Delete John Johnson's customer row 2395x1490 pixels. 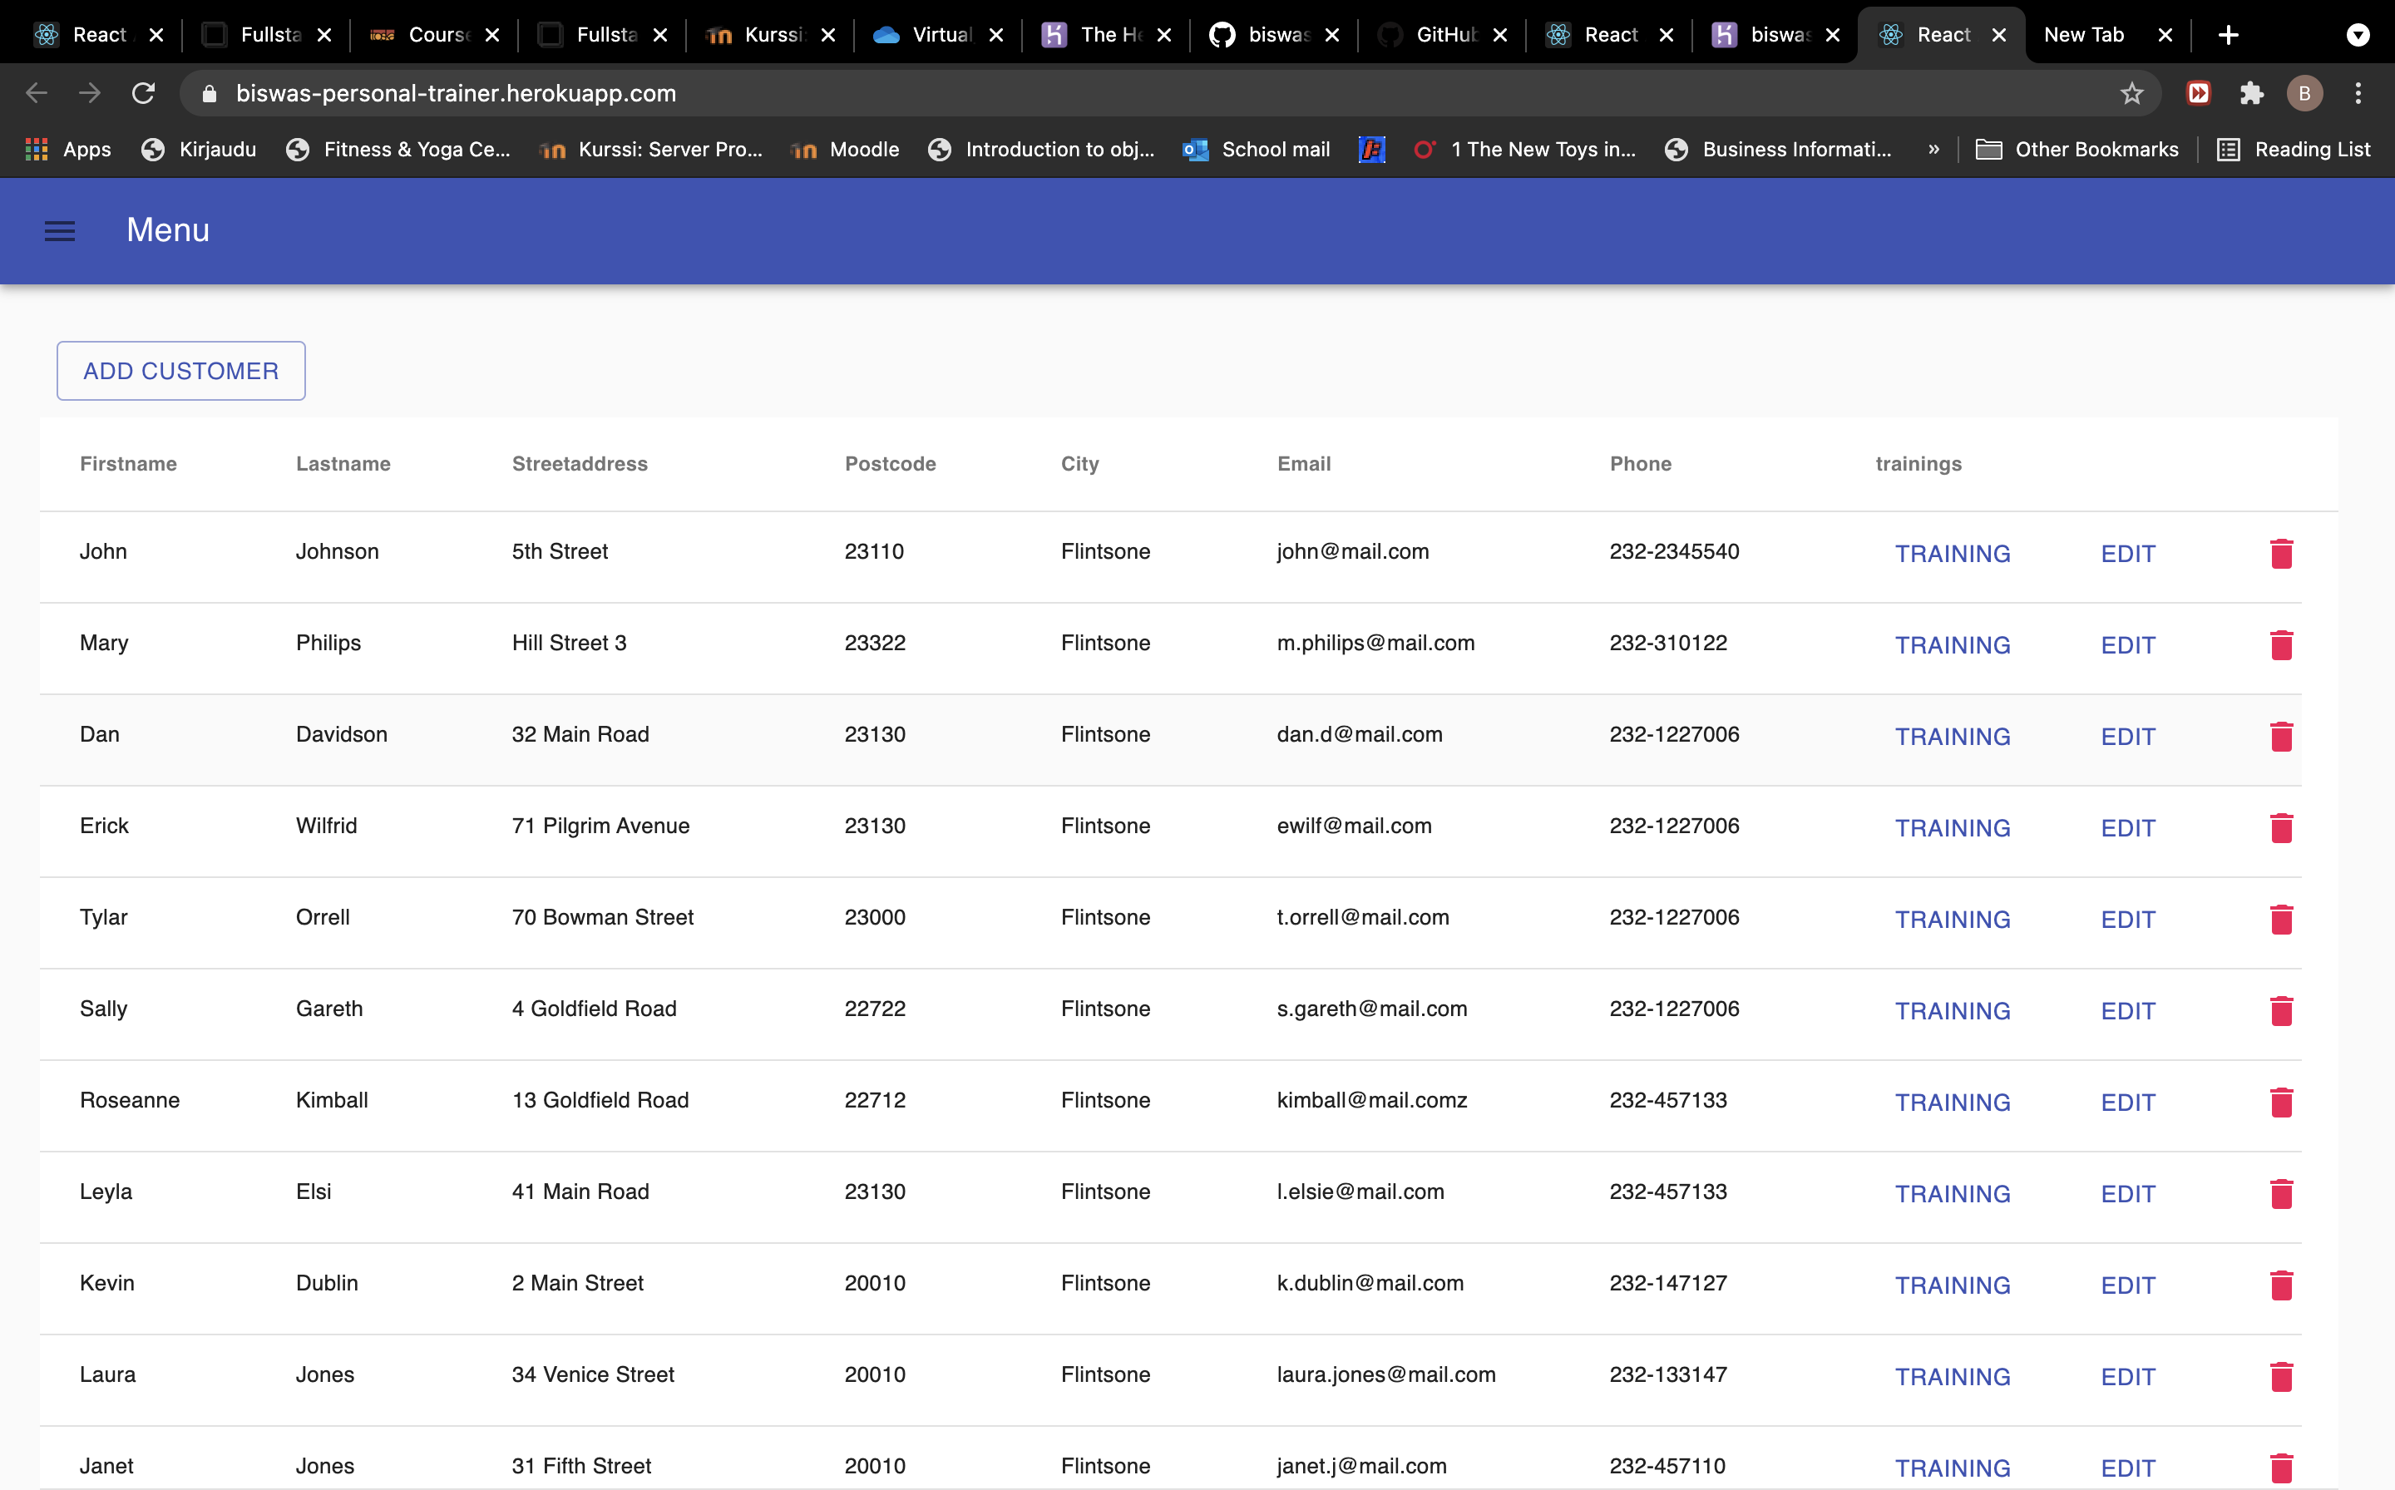click(2281, 553)
